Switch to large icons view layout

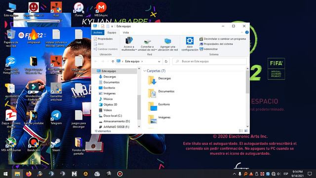click(246, 131)
